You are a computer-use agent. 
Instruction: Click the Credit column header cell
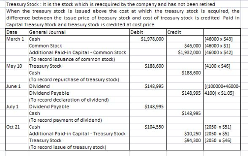click(185, 32)
